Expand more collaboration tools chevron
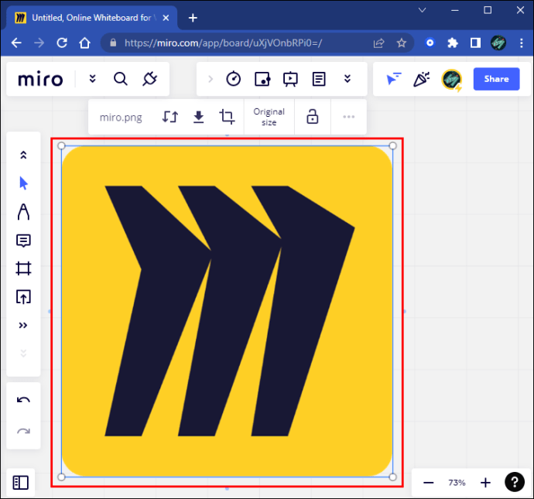 [x=347, y=79]
